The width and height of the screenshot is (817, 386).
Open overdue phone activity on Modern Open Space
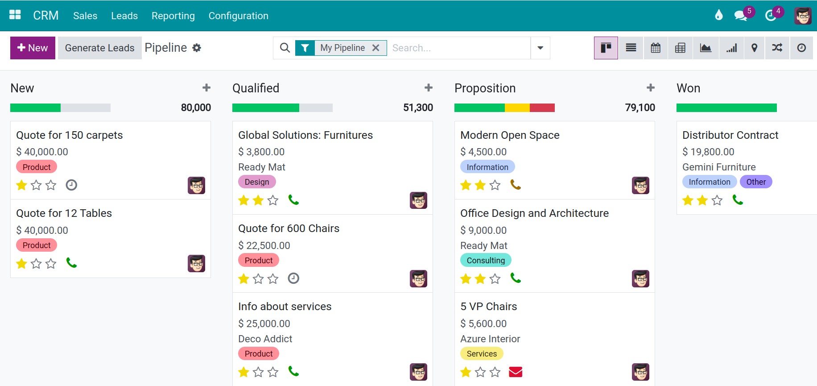coord(516,185)
